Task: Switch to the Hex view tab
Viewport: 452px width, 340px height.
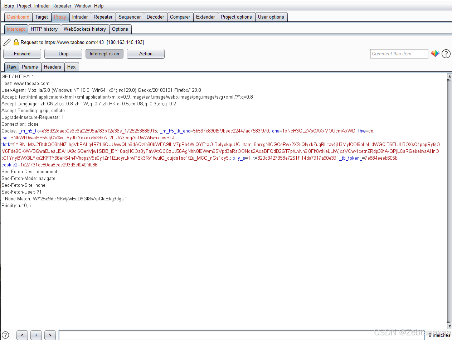Action: coord(72,67)
